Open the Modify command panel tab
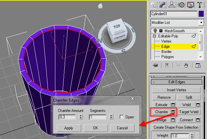Viewport: 207px width, 139px height. click(162, 5)
